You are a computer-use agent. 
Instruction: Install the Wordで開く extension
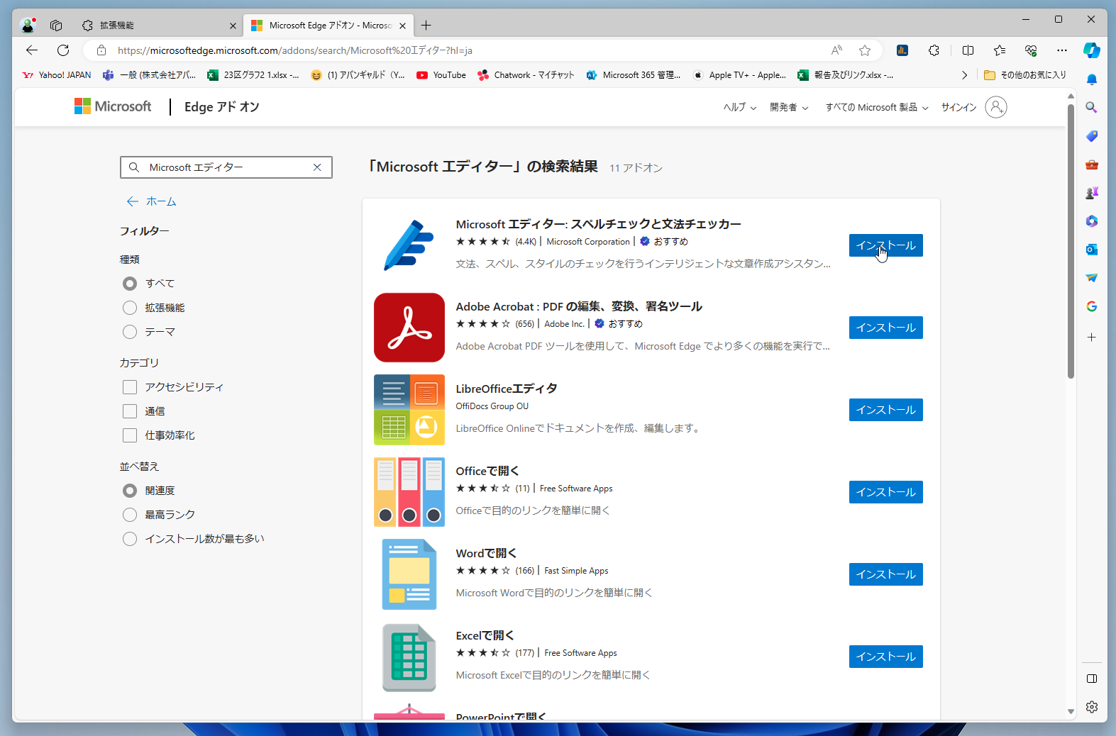(x=885, y=574)
